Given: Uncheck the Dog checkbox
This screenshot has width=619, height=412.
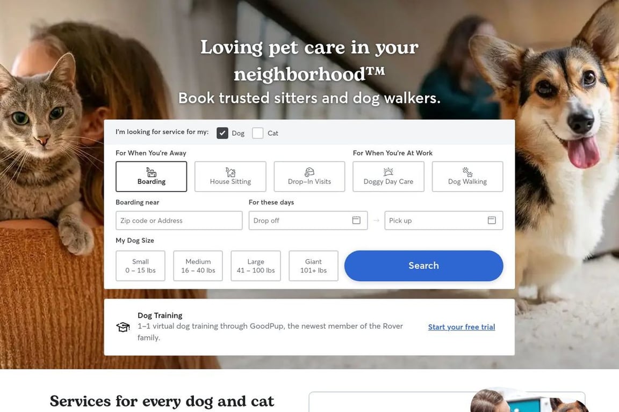Looking at the screenshot, I should click(222, 133).
